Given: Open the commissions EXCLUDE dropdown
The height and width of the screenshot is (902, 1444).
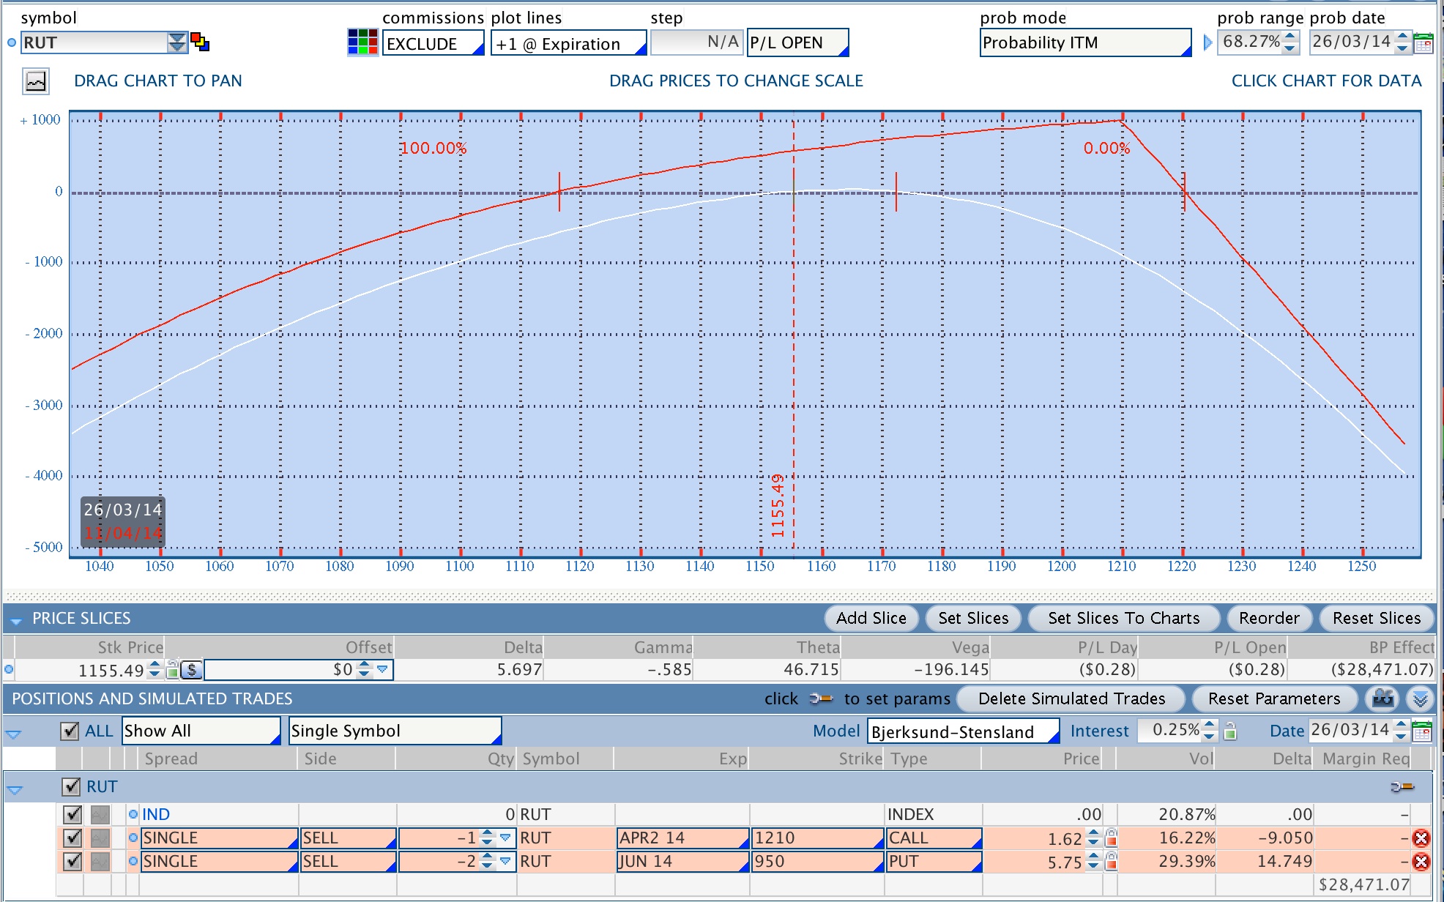Looking at the screenshot, I should [x=433, y=43].
